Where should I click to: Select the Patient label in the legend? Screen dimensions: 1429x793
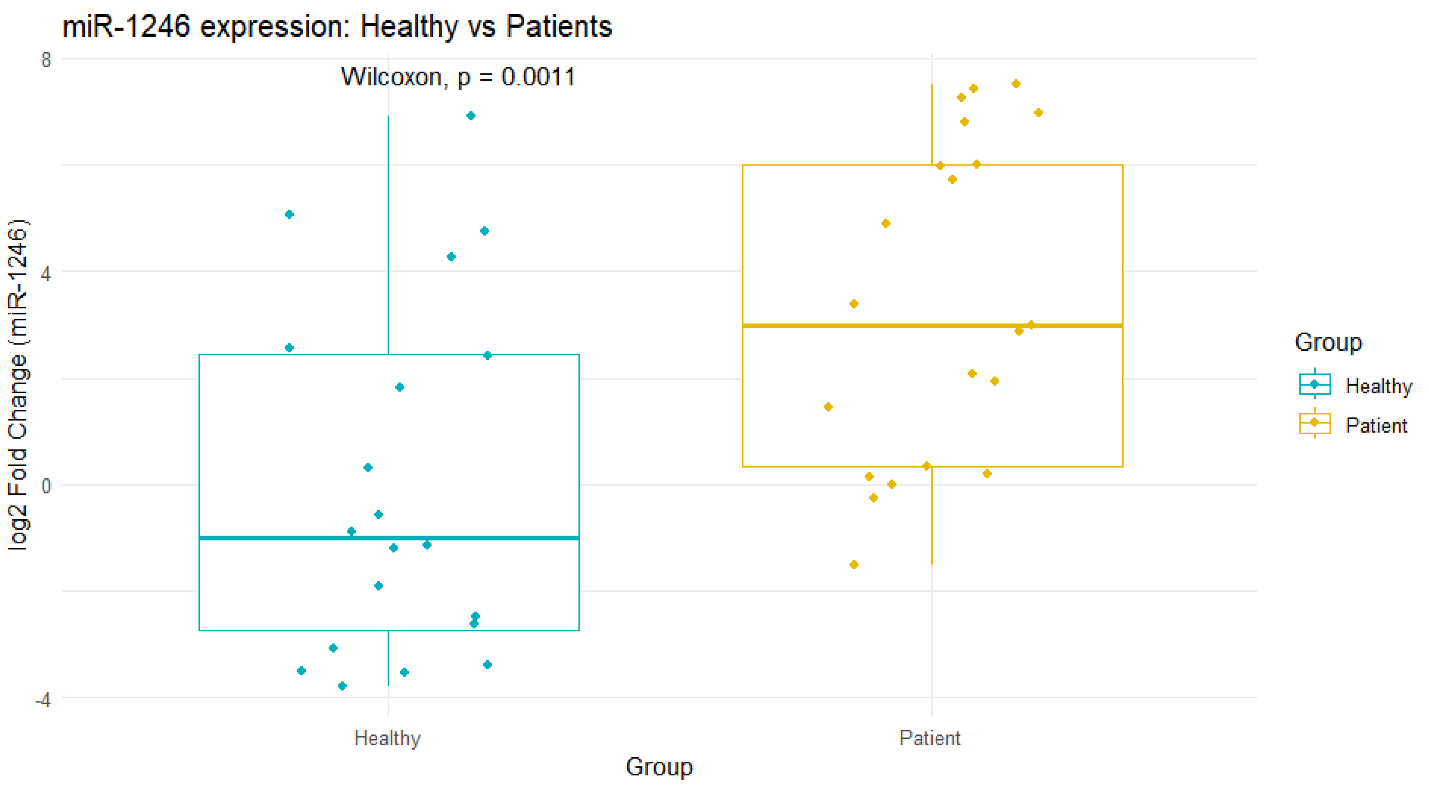click(1376, 426)
